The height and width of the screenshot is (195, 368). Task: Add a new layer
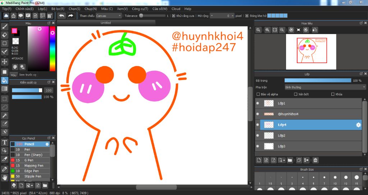tap(259, 160)
